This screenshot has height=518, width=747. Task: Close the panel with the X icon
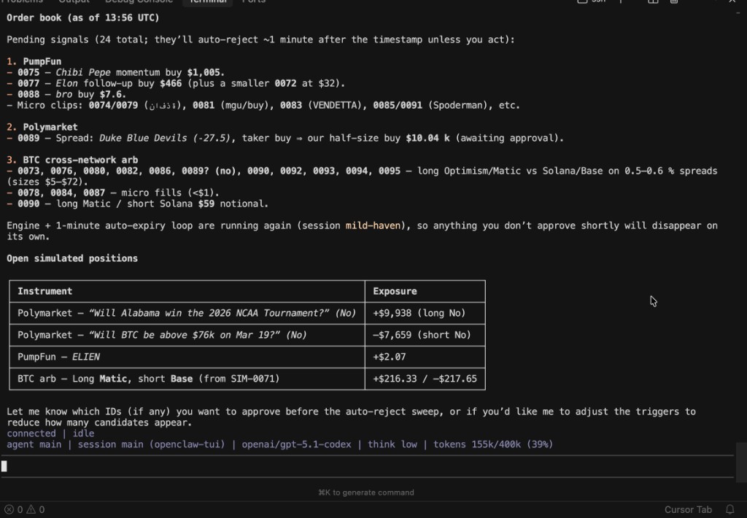click(732, 1)
